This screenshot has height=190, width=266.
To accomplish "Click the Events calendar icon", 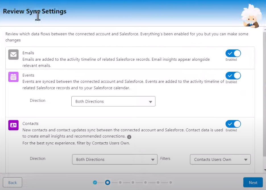I will tap(13, 77).
